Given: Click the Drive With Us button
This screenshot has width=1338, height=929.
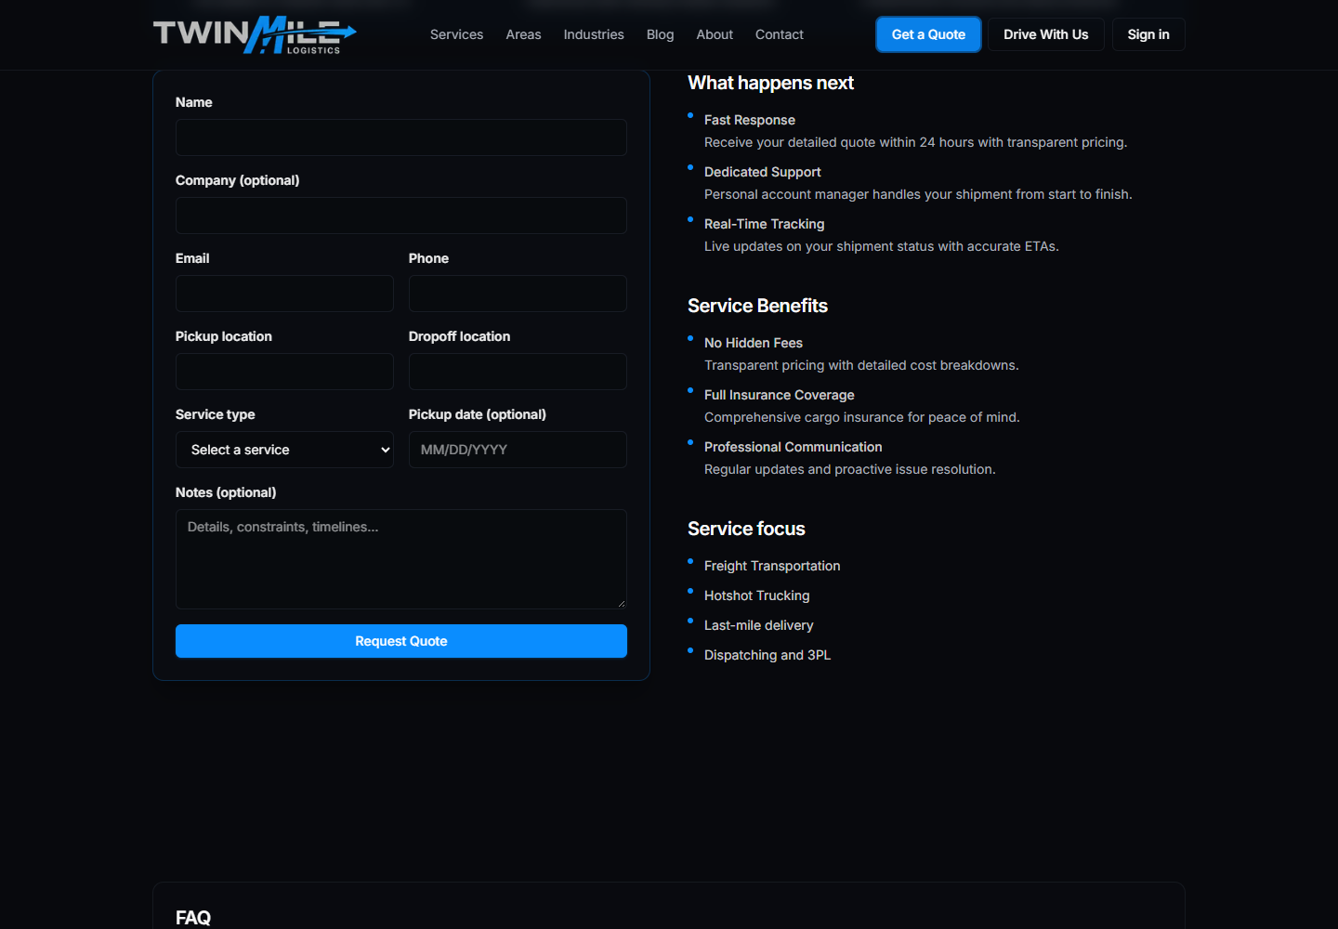Looking at the screenshot, I should 1045,34.
